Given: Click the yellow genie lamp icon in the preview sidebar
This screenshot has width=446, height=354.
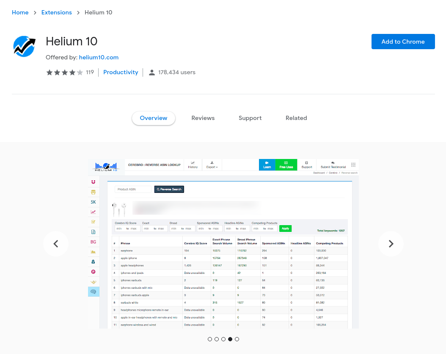Looking at the screenshot, I should [93, 282].
